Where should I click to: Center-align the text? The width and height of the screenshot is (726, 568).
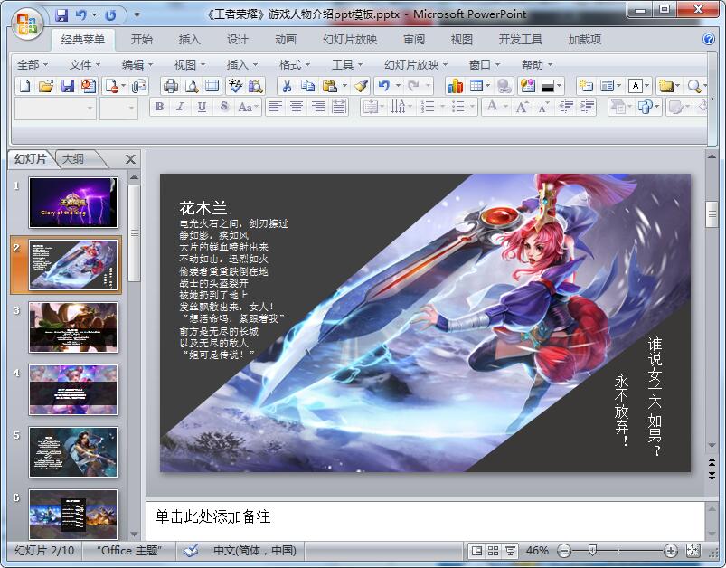click(297, 107)
